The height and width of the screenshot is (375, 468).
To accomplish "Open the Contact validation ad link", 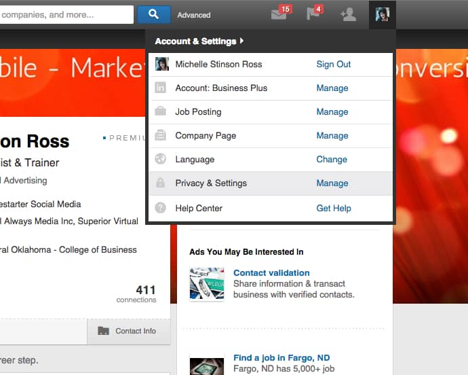I will (x=271, y=272).
